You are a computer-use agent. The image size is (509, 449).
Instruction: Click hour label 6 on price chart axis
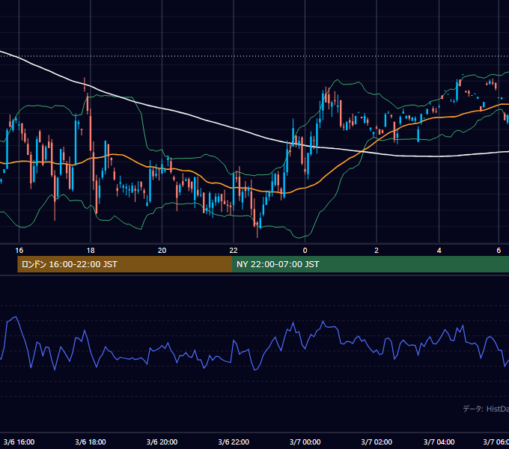click(x=499, y=251)
